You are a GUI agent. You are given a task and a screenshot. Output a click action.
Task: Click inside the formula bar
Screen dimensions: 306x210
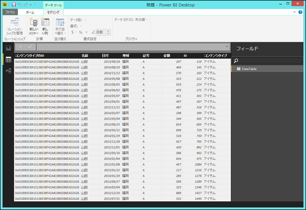pos(130,47)
